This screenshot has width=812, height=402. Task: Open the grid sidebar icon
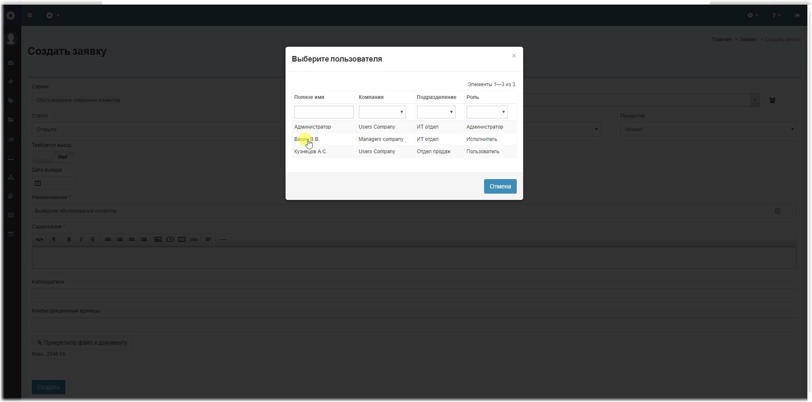tap(11, 215)
